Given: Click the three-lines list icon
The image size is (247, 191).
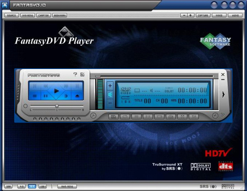Looking at the screenshot, I should (x=136, y=117).
